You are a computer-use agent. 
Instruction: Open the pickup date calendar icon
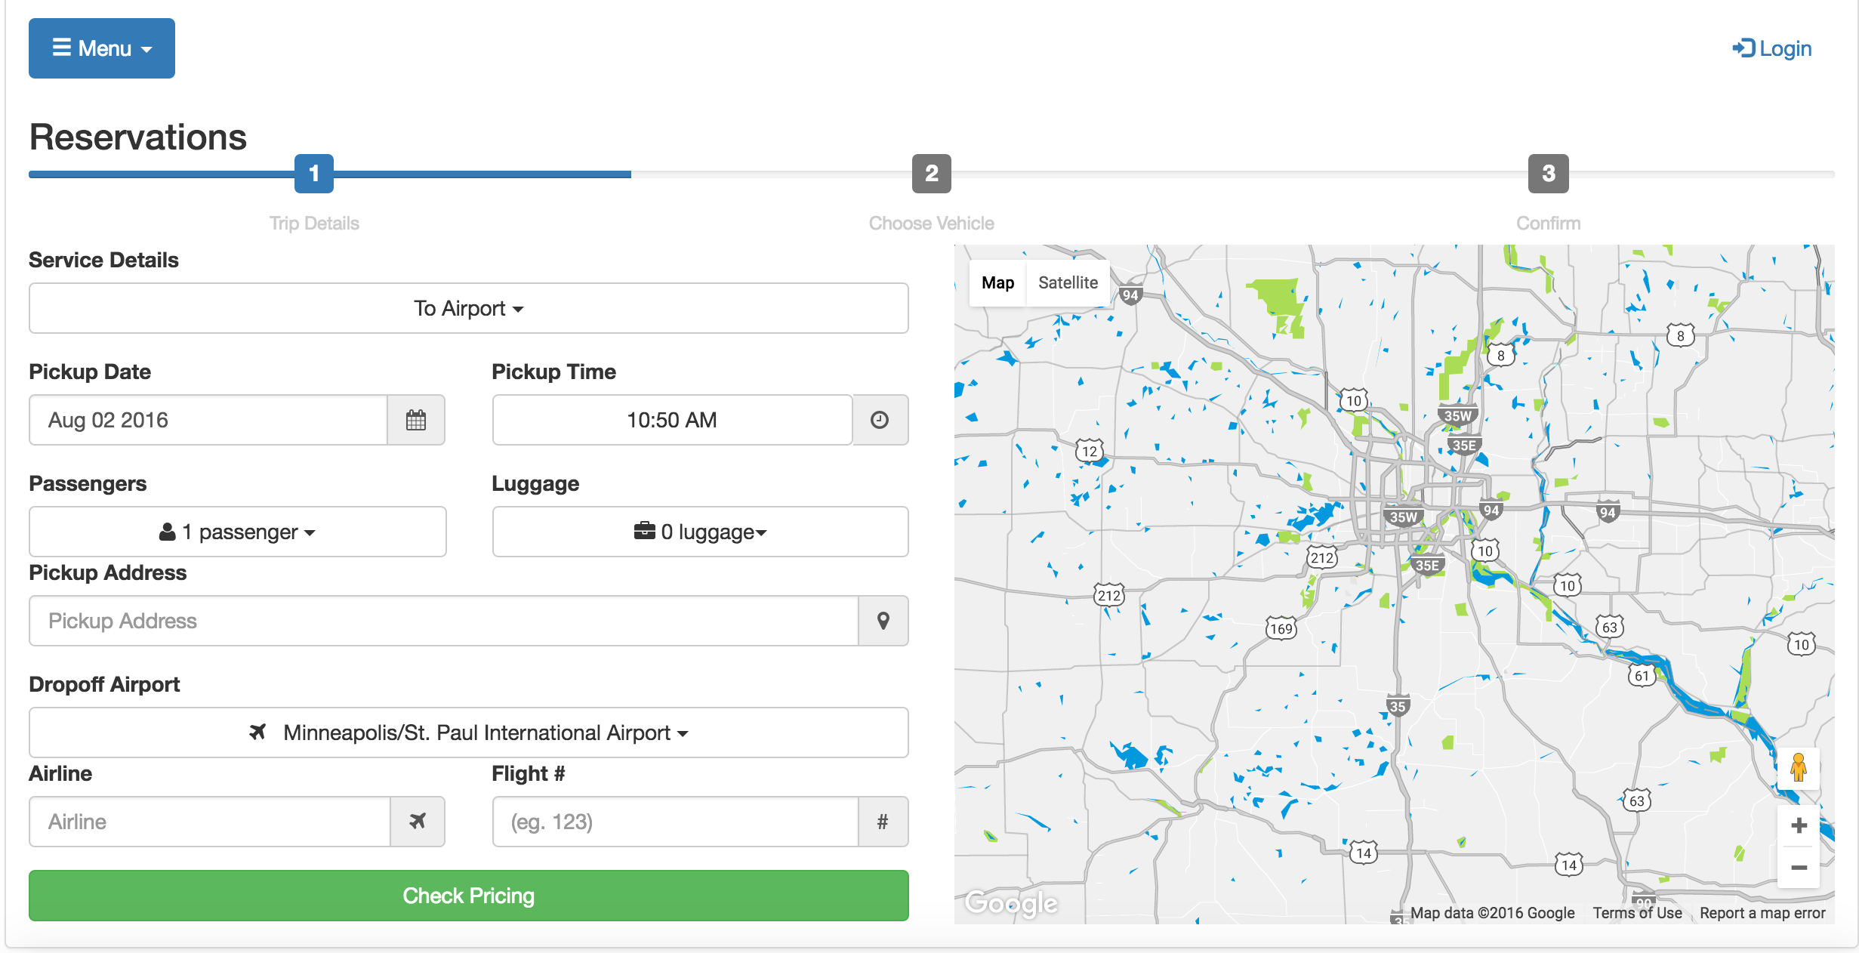tap(415, 420)
